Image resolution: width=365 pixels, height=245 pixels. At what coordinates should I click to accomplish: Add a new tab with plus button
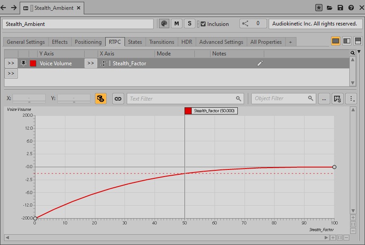click(x=290, y=42)
